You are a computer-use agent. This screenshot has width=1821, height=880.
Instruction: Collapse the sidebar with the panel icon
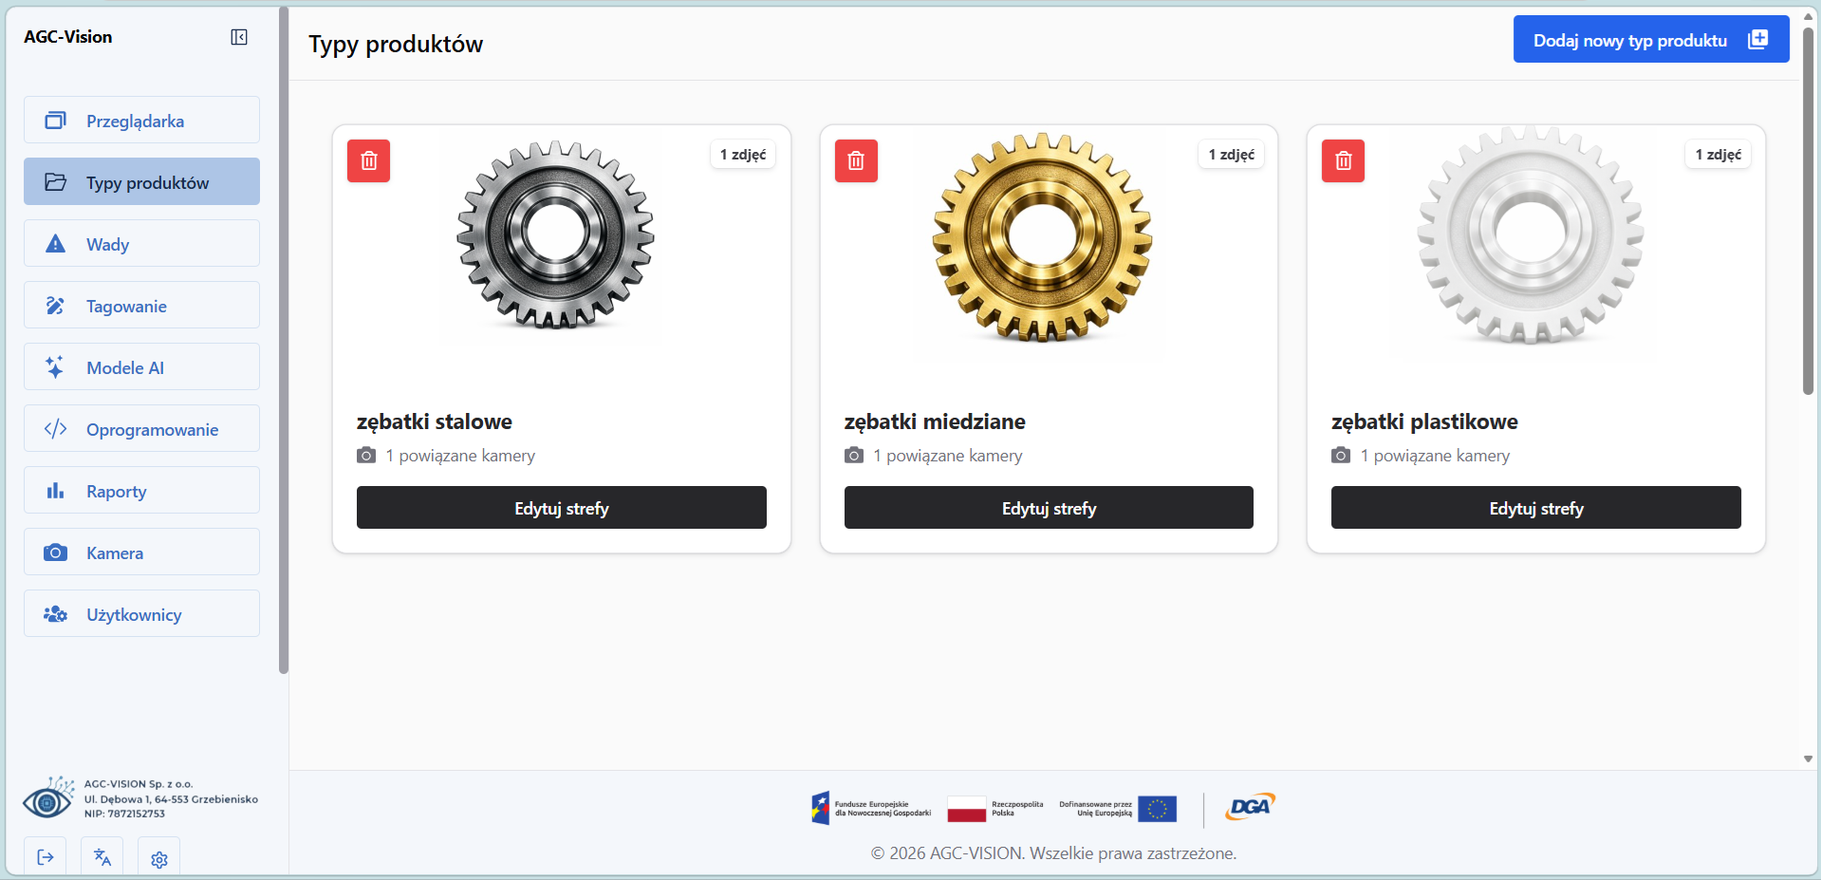[239, 37]
